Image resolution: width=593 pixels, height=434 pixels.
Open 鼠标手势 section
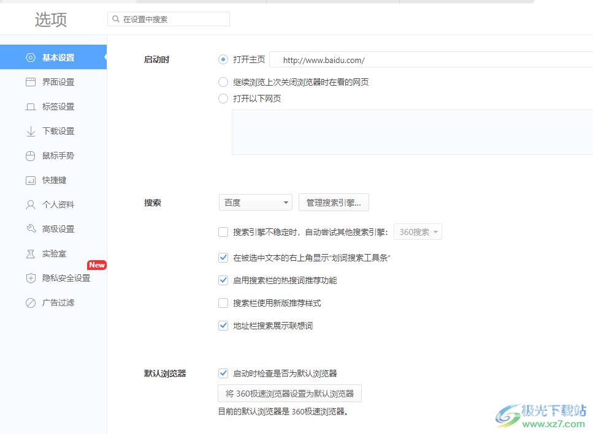click(x=53, y=155)
